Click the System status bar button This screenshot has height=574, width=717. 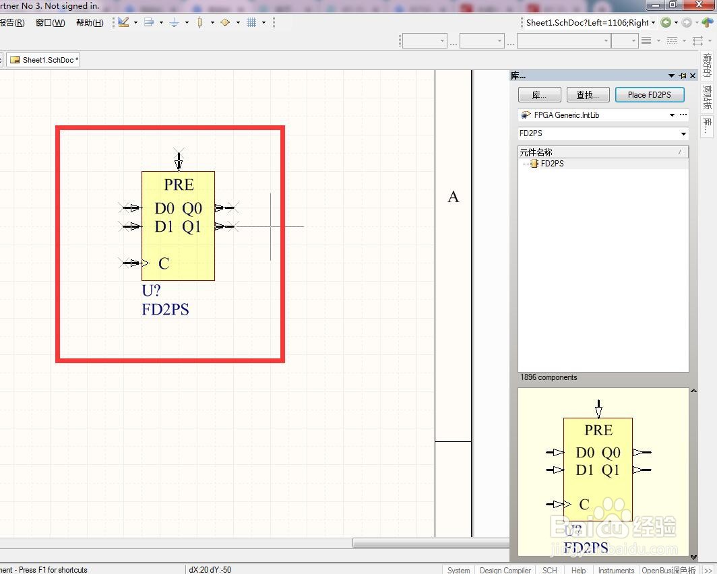click(x=458, y=570)
